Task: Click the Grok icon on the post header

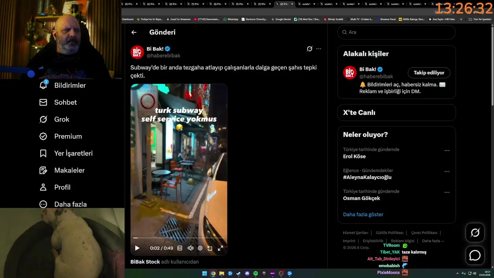Action: pos(310,49)
